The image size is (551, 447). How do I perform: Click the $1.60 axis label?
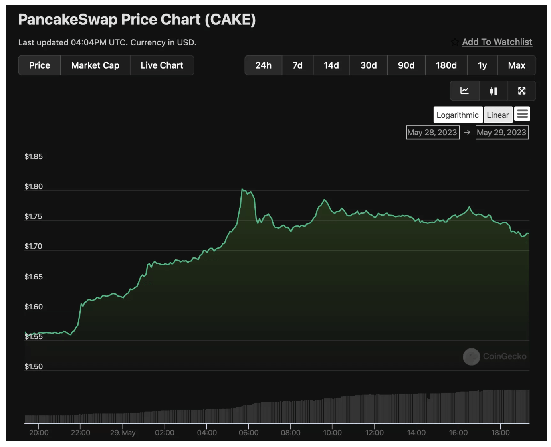click(x=34, y=307)
